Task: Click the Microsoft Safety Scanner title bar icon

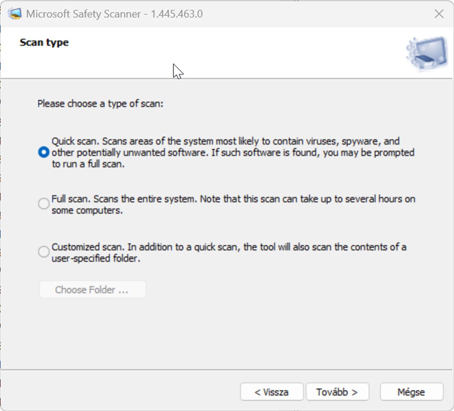Action: (15, 14)
